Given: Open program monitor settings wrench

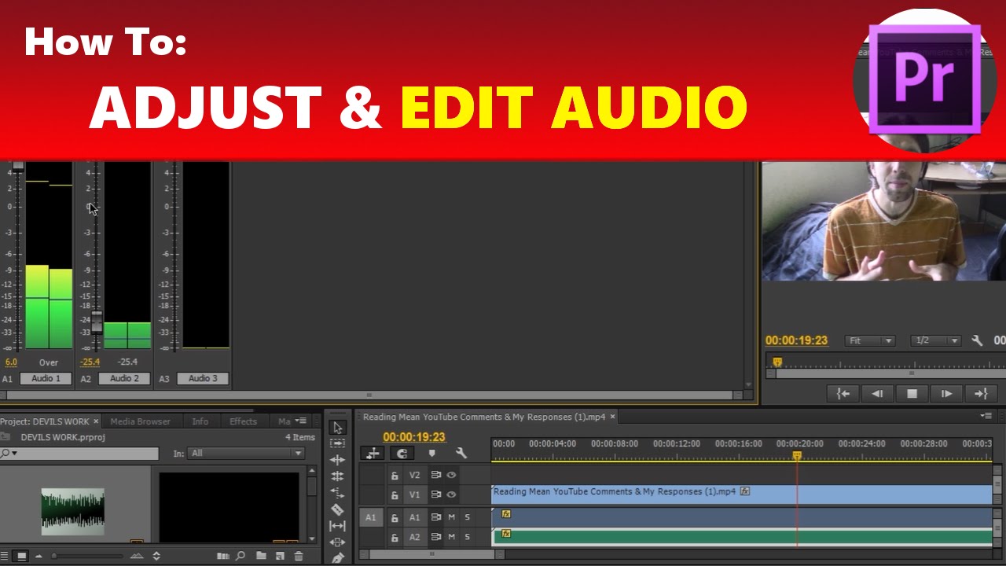Looking at the screenshot, I should pos(977,340).
